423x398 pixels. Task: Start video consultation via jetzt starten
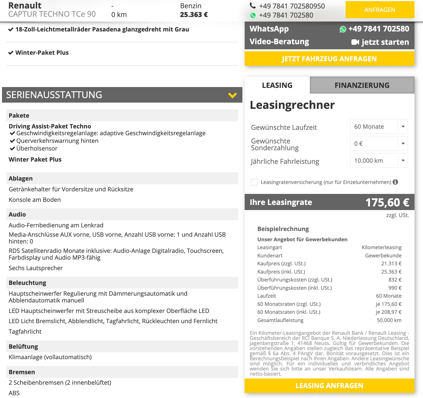[380, 42]
